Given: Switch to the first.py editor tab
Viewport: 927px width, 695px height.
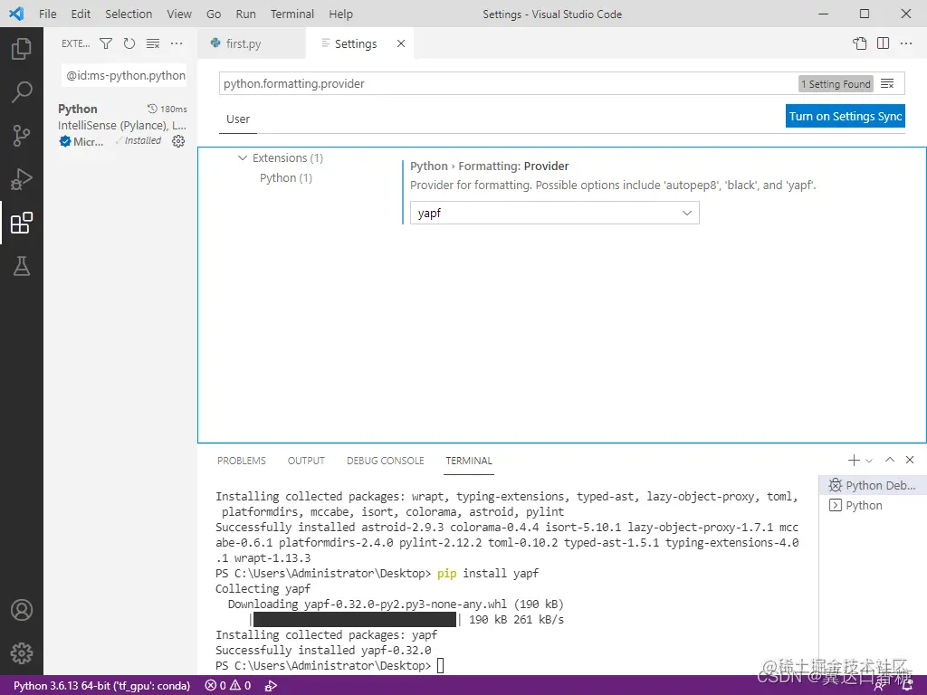Looking at the screenshot, I should pos(253,43).
